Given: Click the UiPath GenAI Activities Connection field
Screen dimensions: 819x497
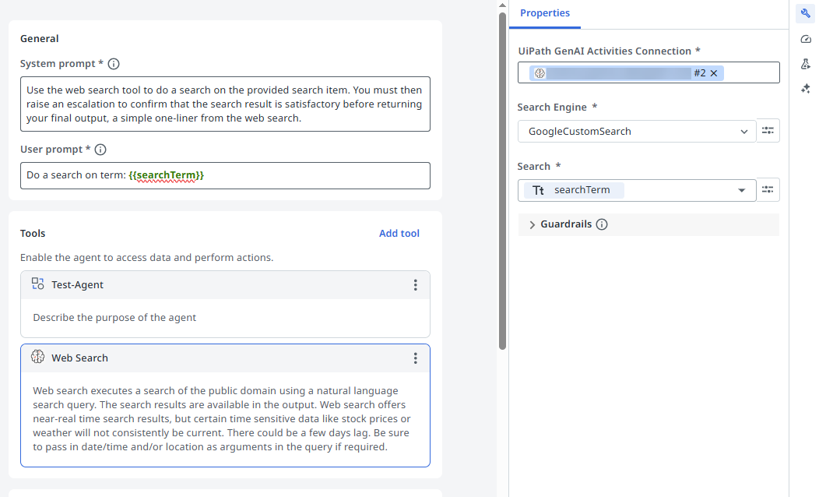Looking at the screenshot, I should pyautogui.click(x=649, y=72).
